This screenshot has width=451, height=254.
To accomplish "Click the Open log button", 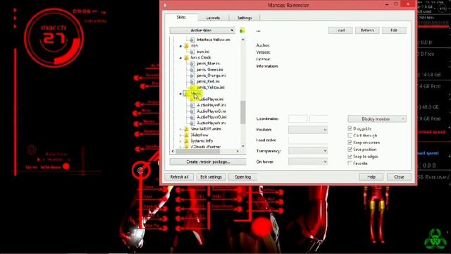I will 242,177.
